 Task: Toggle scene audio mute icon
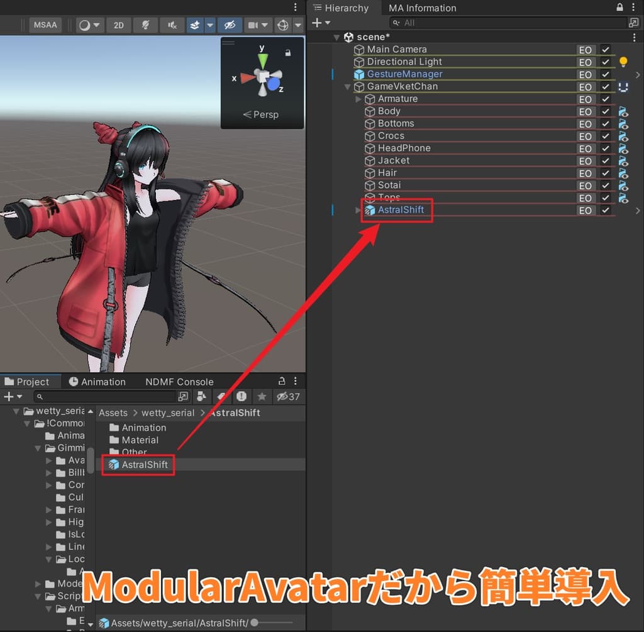pyautogui.click(x=172, y=25)
